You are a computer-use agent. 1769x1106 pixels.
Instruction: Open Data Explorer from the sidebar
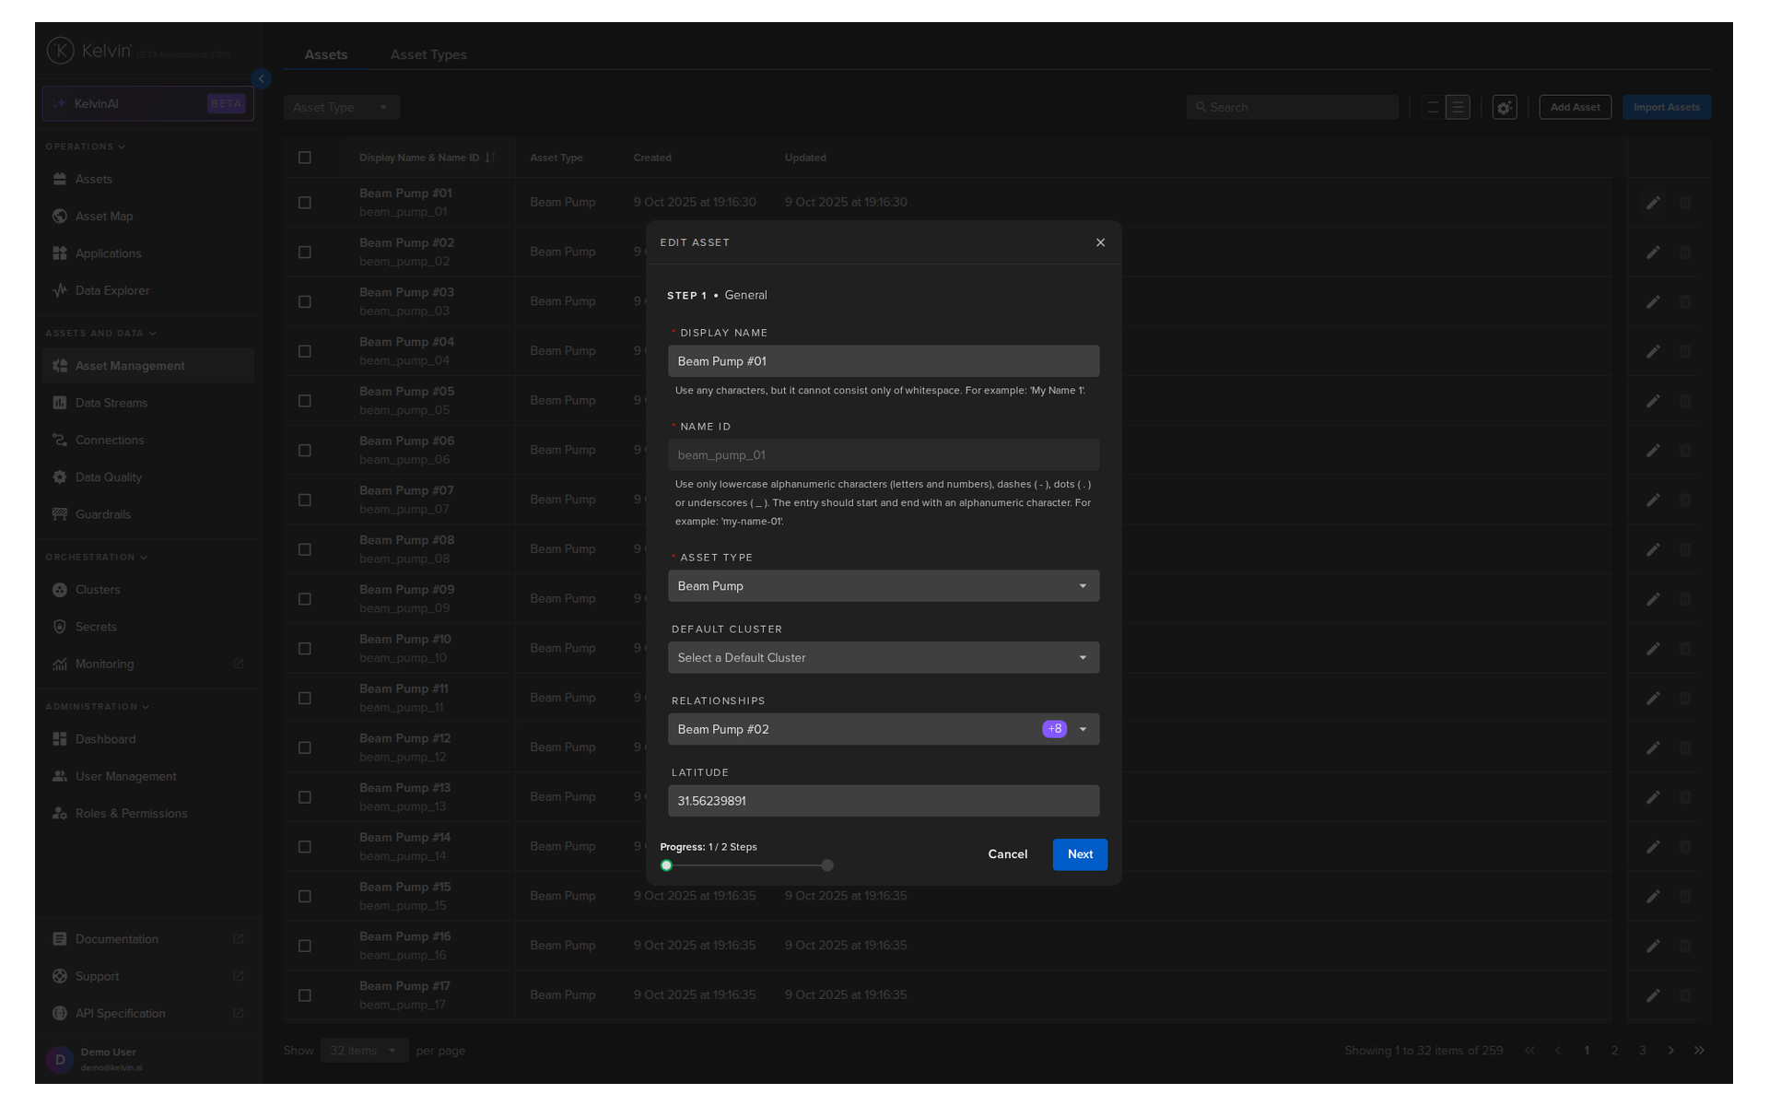pyautogui.click(x=111, y=290)
